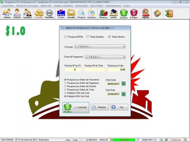The image size is (190, 142).
Task: Open the CAIXA toolbar icon
Action: (x=113, y=14)
